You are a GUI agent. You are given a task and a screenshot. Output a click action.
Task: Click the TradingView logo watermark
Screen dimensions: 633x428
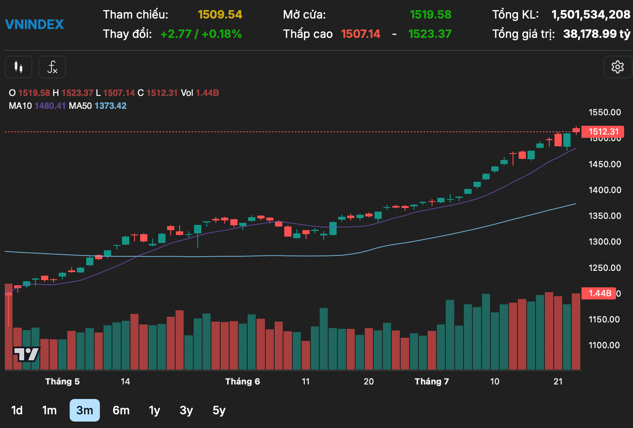click(x=27, y=354)
